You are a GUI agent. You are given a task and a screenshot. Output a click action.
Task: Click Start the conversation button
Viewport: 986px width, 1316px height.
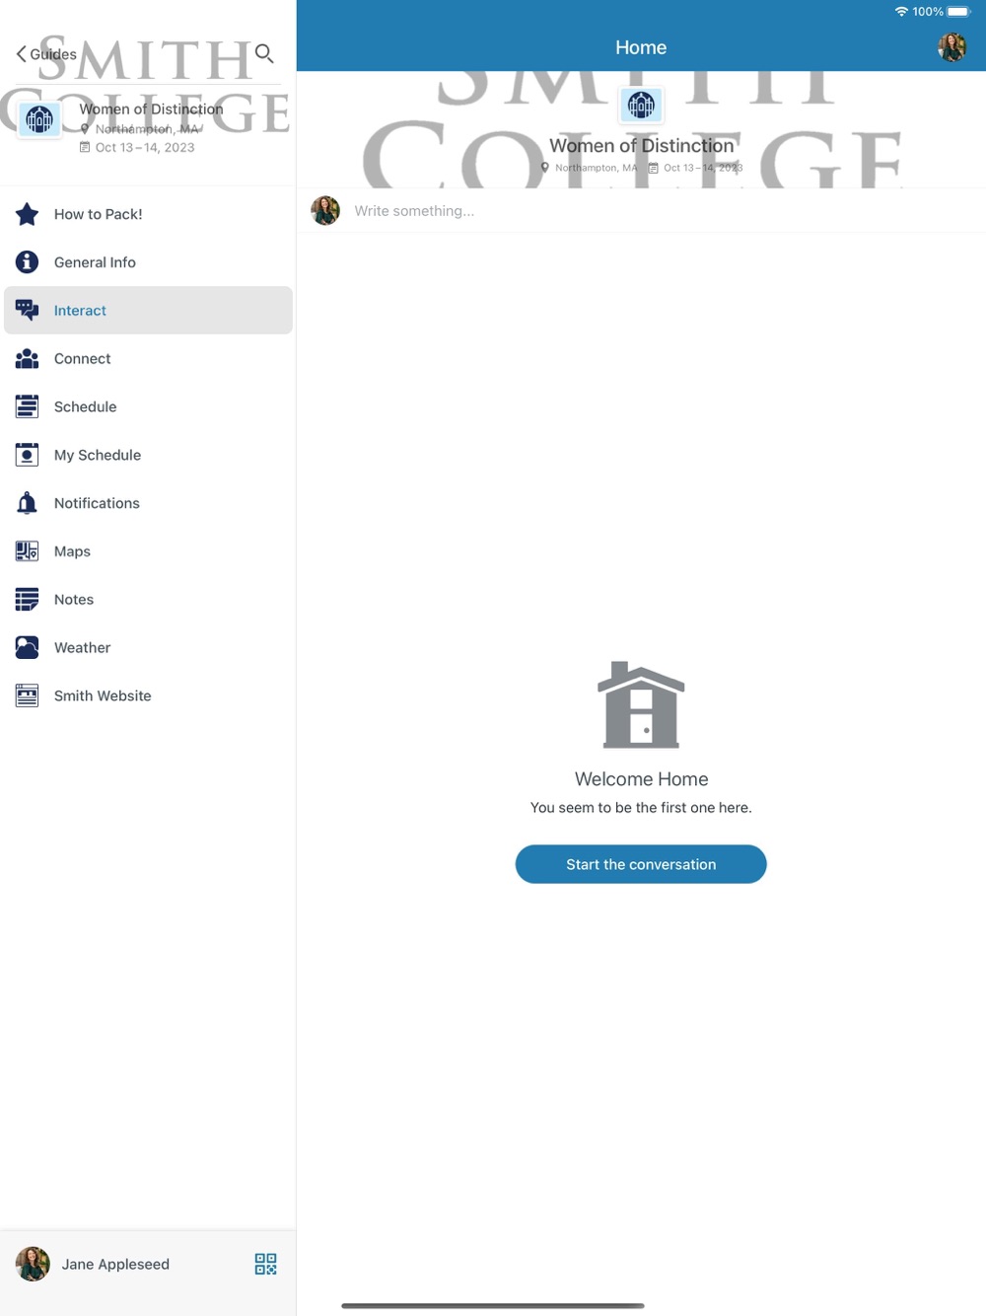click(x=641, y=864)
